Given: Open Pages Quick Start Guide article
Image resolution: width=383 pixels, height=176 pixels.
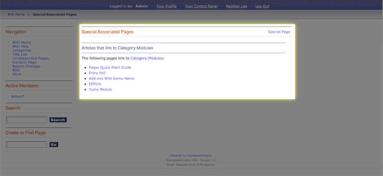Looking at the screenshot, I should [110, 67].
